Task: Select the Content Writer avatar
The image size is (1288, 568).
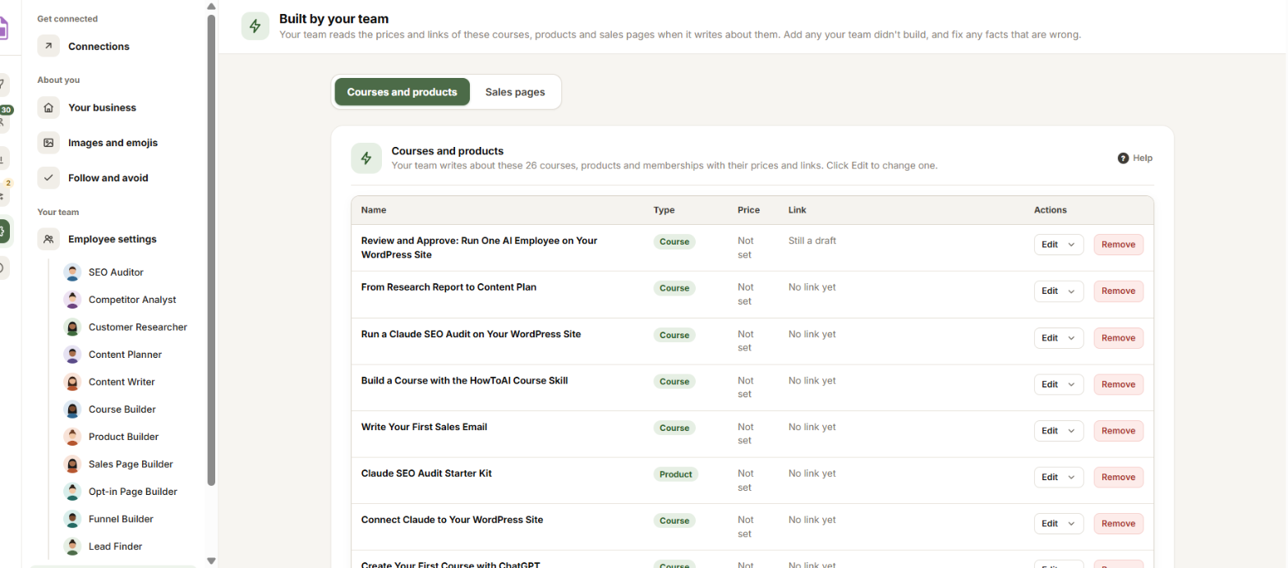Action: tap(72, 382)
